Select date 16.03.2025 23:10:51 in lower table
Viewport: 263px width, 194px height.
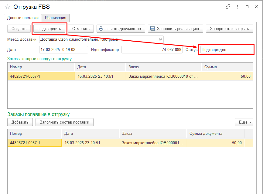tap(91, 143)
